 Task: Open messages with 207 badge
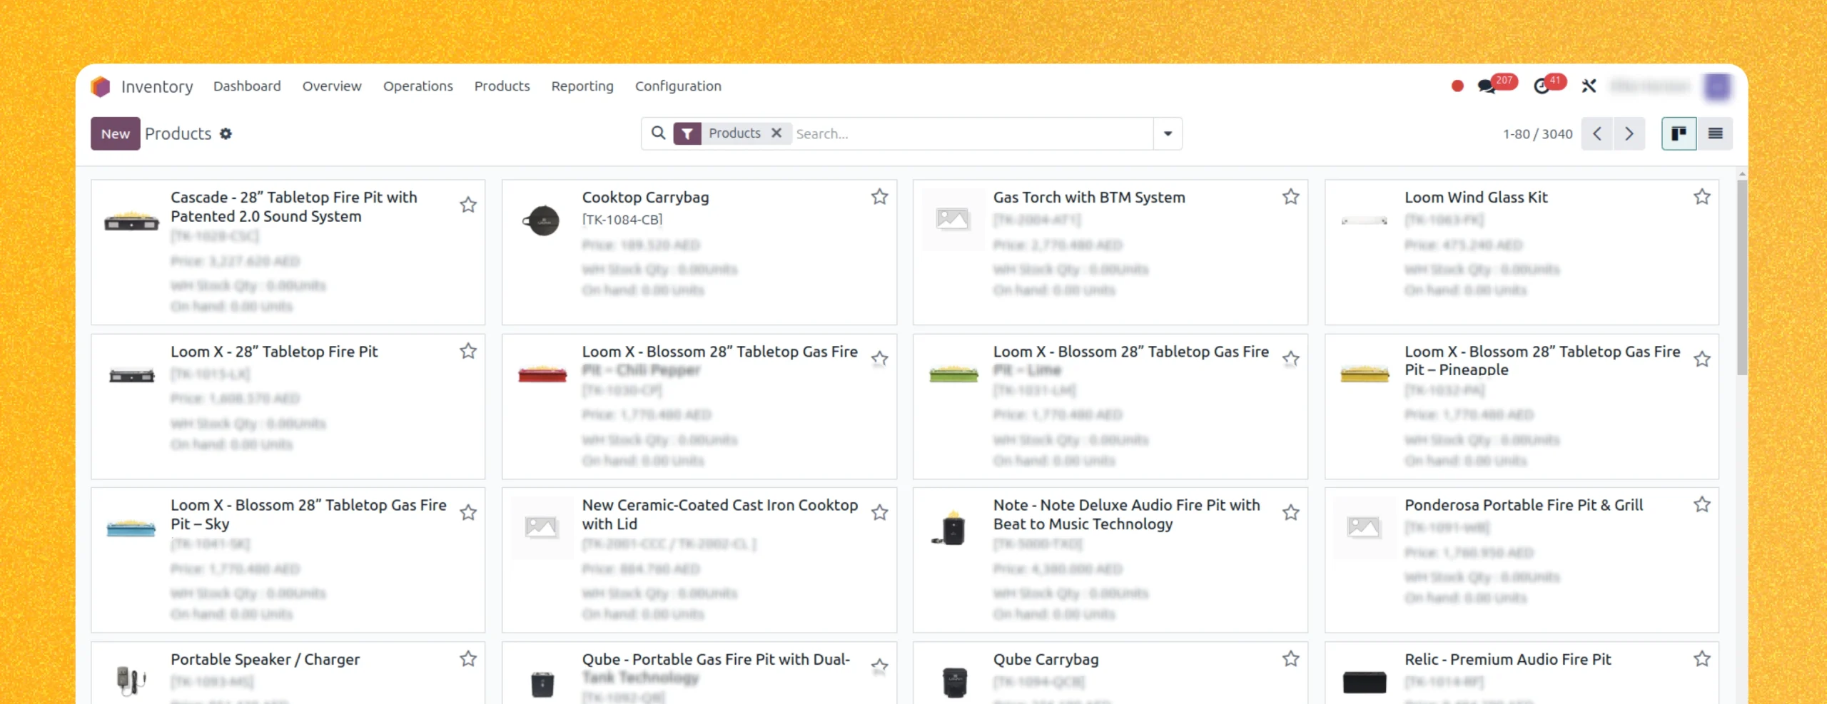[x=1496, y=84]
